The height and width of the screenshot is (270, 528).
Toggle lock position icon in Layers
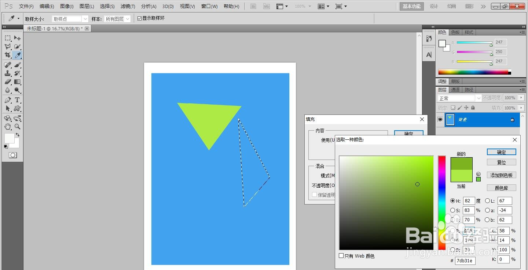tap(466, 108)
